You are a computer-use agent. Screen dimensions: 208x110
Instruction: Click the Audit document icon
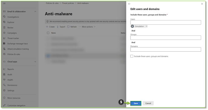[4, 74]
